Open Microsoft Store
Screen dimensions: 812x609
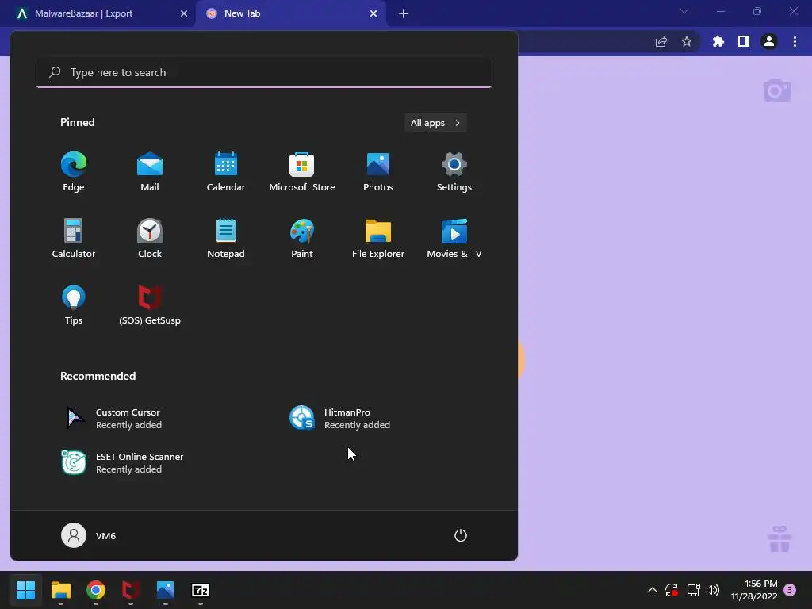[x=302, y=172]
